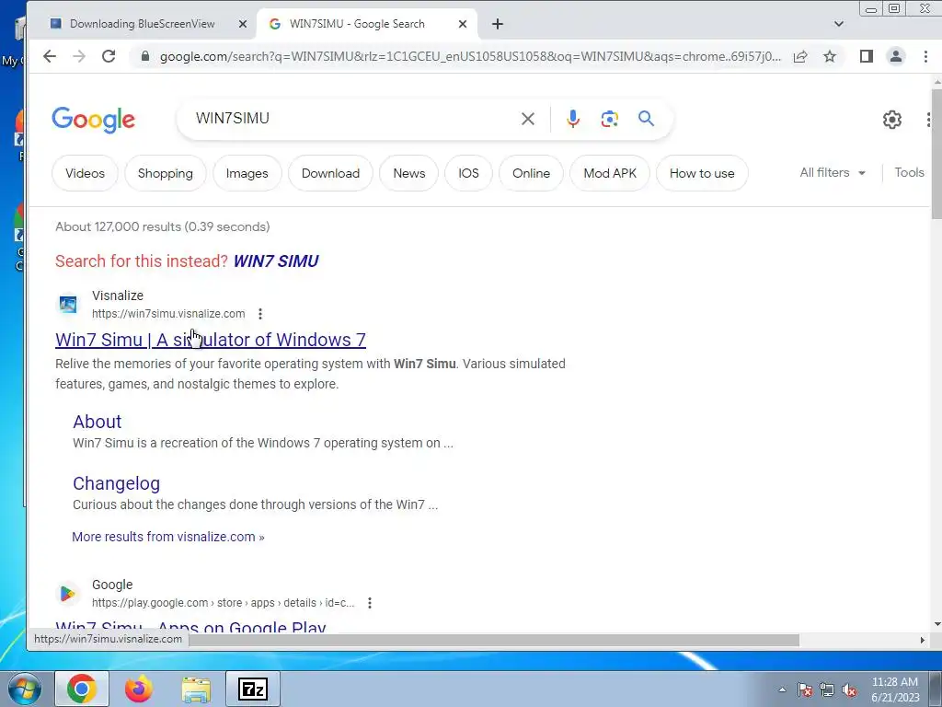Click the scroll right arrow button

(922, 641)
